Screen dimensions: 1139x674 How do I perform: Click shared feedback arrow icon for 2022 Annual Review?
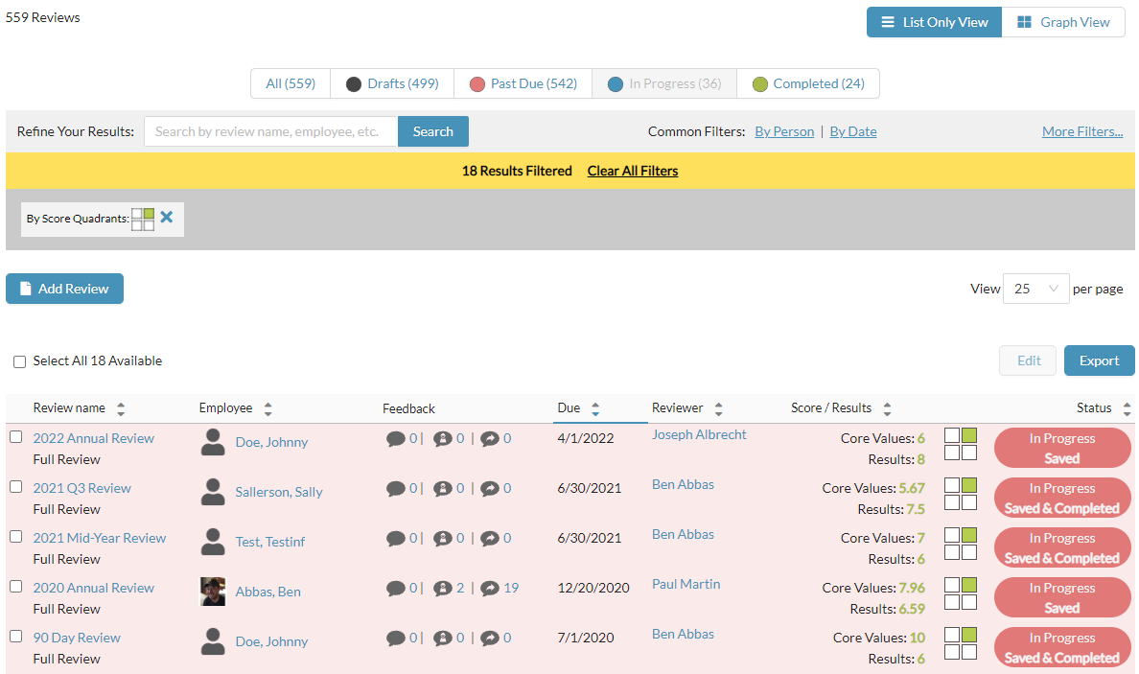pyautogui.click(x=490, y=439)
